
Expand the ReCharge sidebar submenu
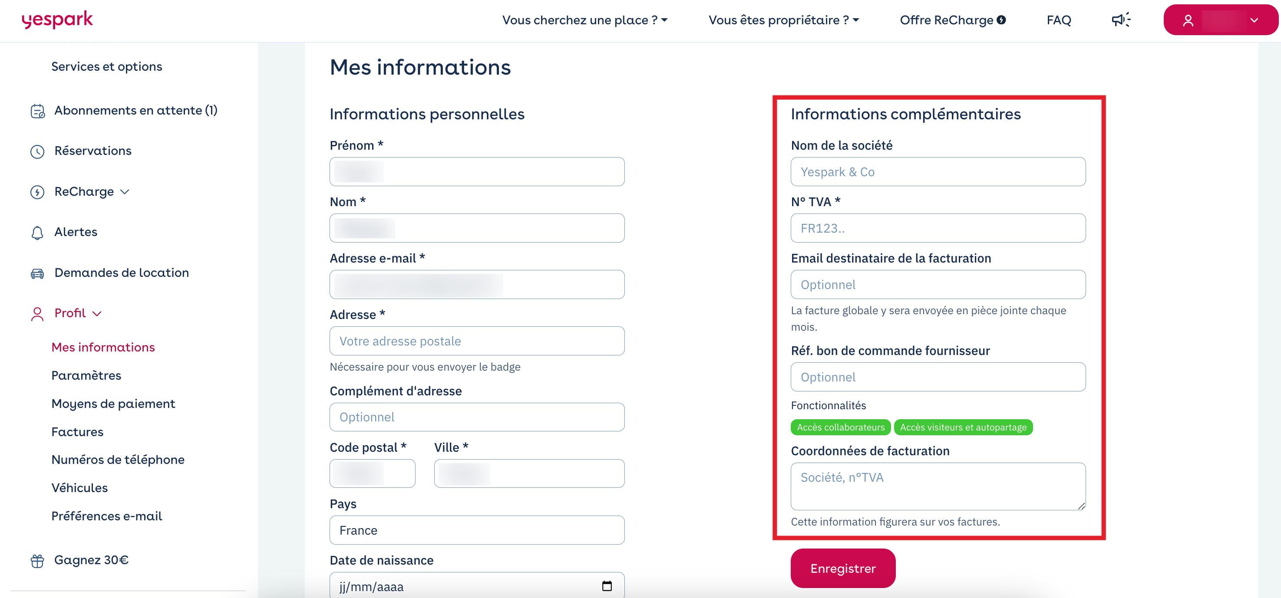(x=92, y=191)
